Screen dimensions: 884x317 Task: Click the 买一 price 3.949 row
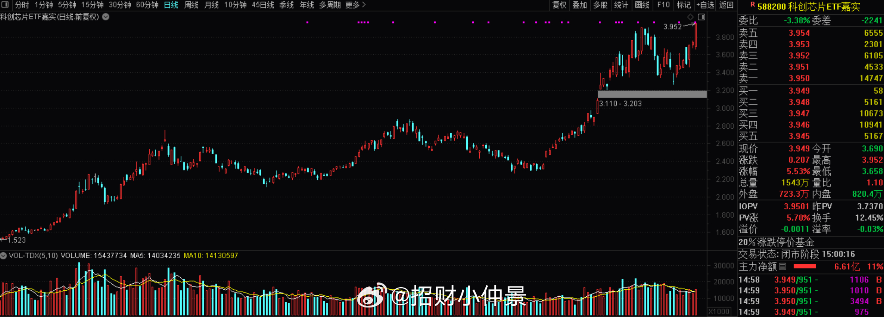[x=811, y=91]
